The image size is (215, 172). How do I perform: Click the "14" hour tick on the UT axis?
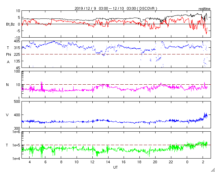pos(108,162)
